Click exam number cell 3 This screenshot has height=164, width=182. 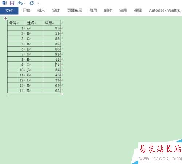tap(16, 39)
